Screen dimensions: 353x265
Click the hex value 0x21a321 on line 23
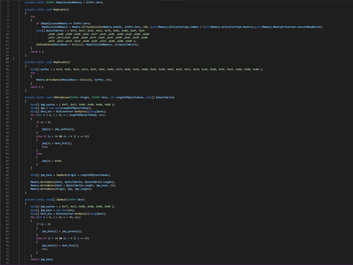[x=86, y=80]
